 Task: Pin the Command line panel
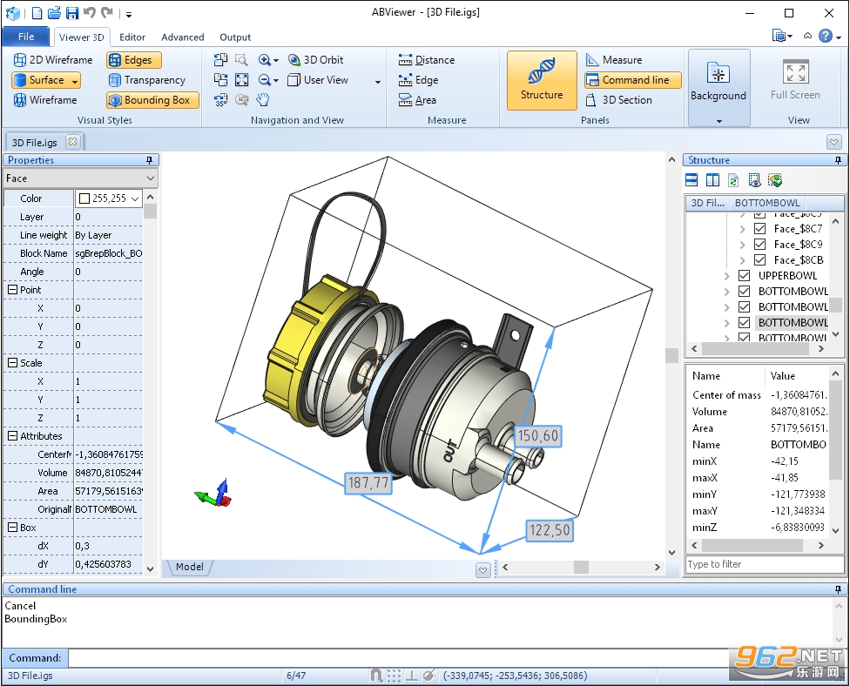tap(838, 589)
